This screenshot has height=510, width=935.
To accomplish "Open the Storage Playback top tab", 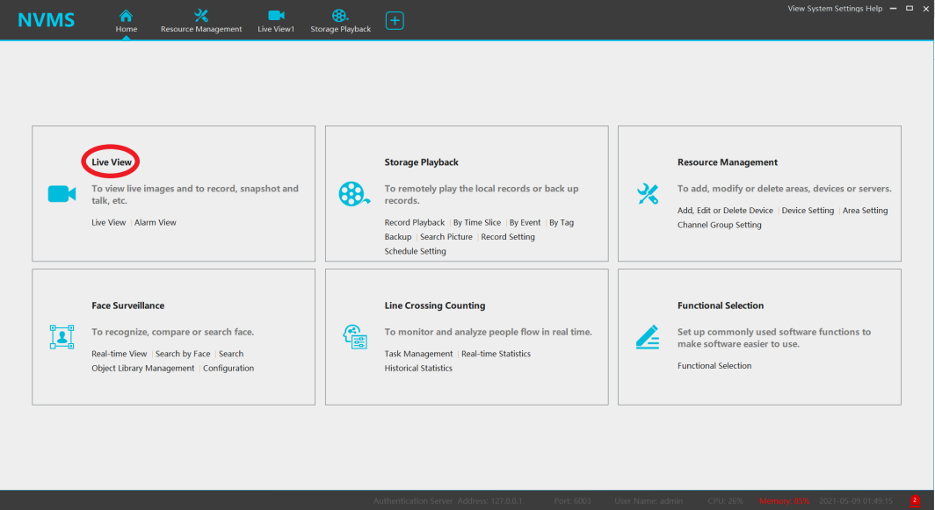I will tap(340, 20).
